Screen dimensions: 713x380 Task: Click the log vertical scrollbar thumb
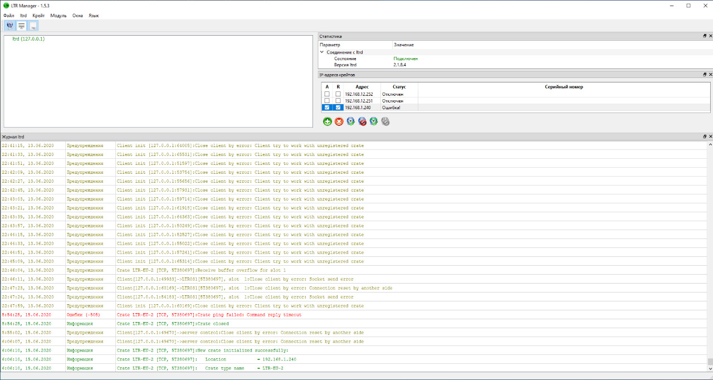pyautogui.click(x=710, y=362)
